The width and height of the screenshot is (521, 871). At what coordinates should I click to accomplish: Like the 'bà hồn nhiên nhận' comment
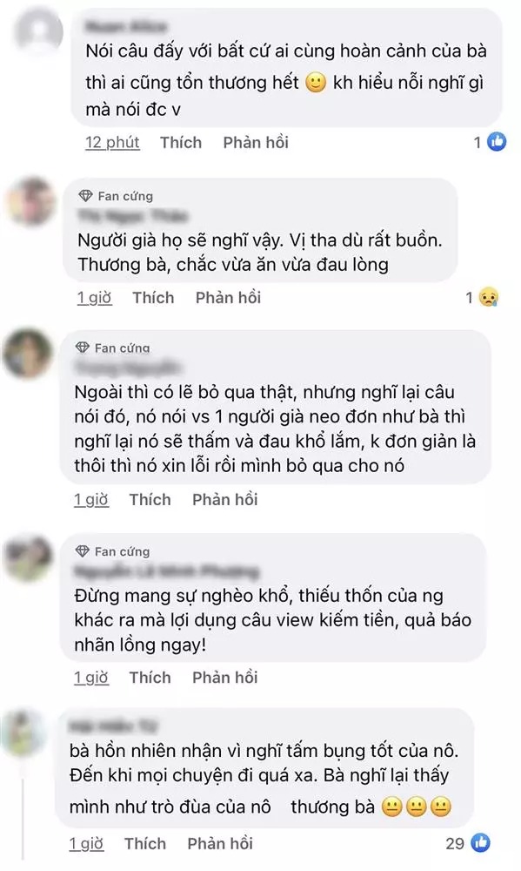point(144,843)
